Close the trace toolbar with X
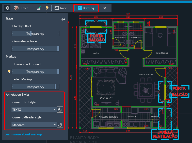The height and width of the screenshot is (143, 192). point(105,8)
